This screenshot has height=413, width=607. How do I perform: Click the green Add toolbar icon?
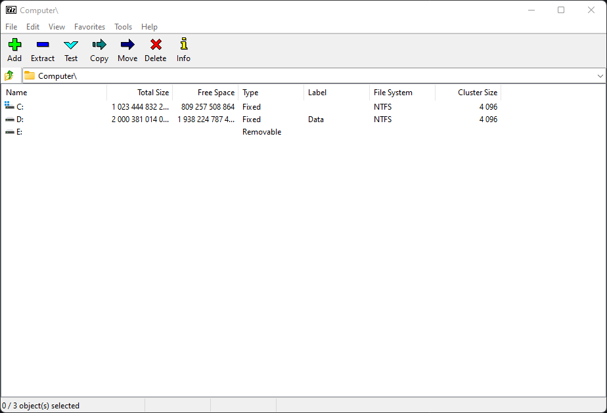click(14, 45)
